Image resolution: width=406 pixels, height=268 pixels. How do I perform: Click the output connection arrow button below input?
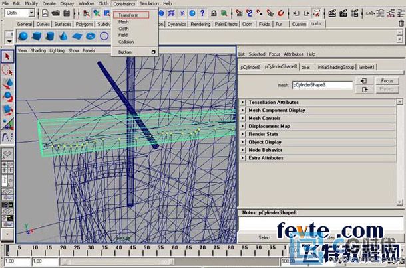364,90
